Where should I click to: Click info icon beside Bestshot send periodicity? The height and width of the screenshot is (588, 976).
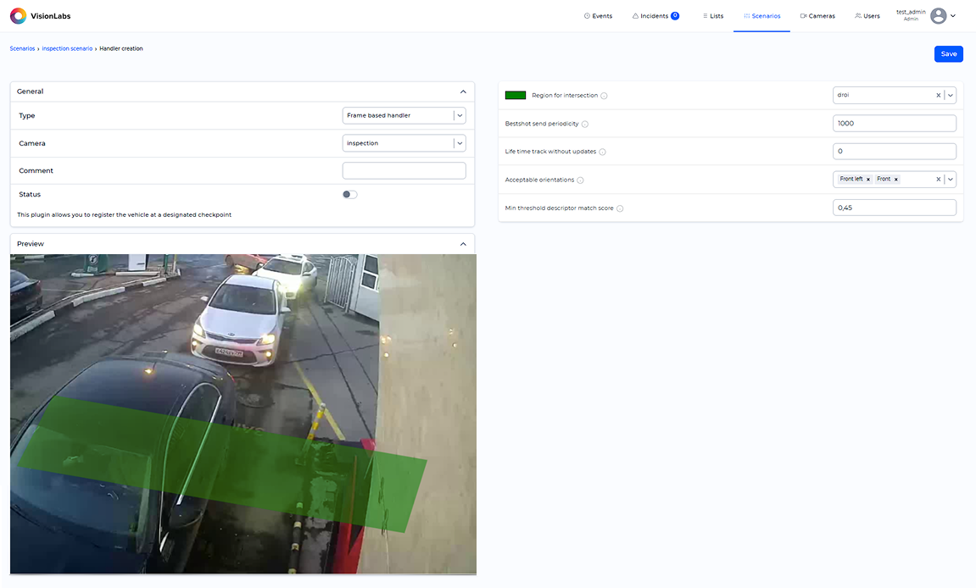pos(585,124)
